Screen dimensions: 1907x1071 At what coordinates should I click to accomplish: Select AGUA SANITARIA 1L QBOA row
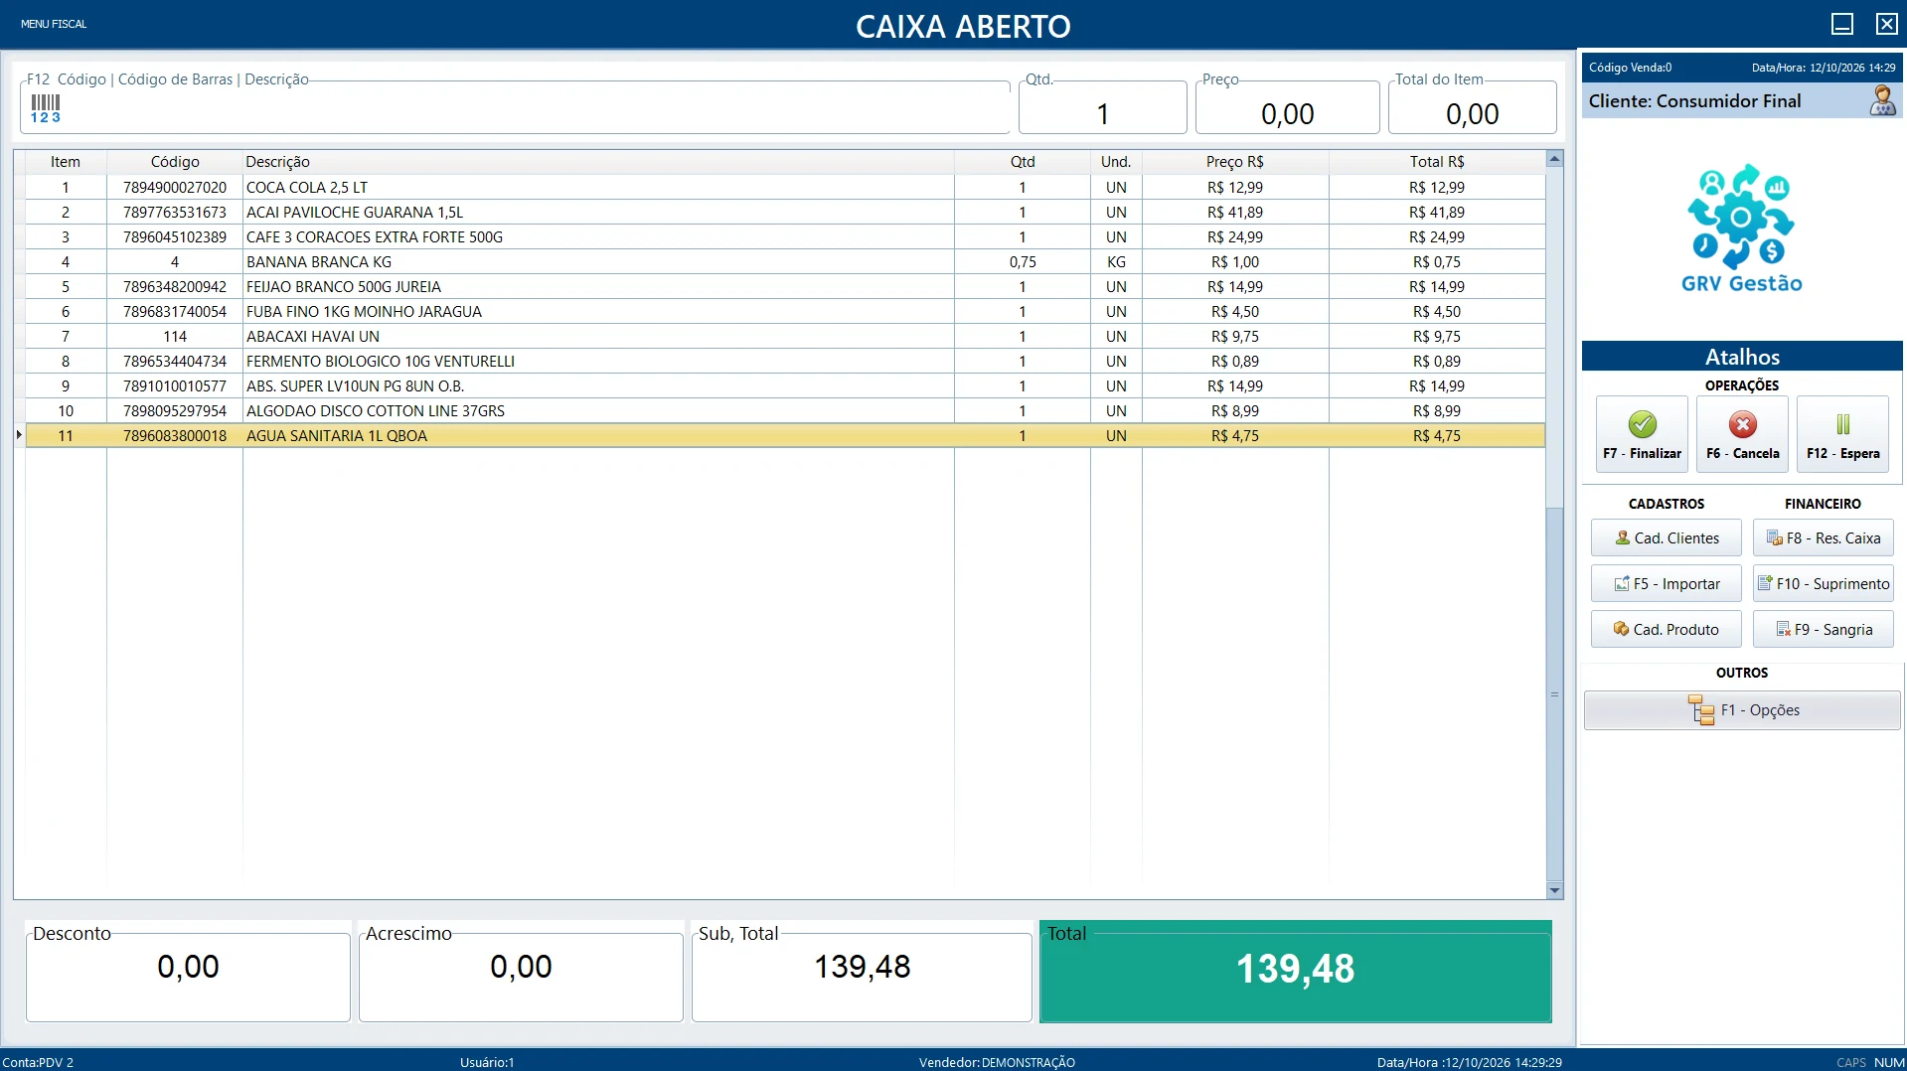[x=785, y=435]
